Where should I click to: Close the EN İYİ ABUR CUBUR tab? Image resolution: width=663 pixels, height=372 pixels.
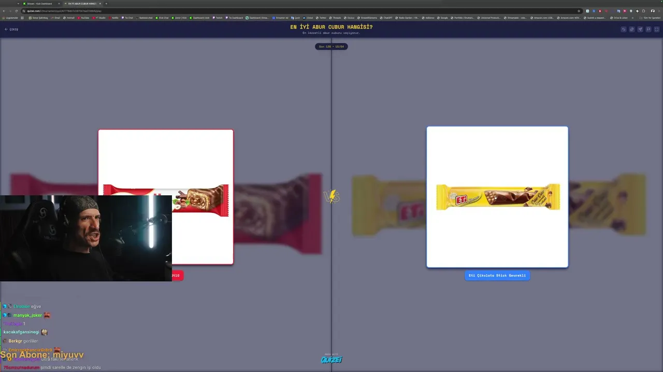point(100,4)
